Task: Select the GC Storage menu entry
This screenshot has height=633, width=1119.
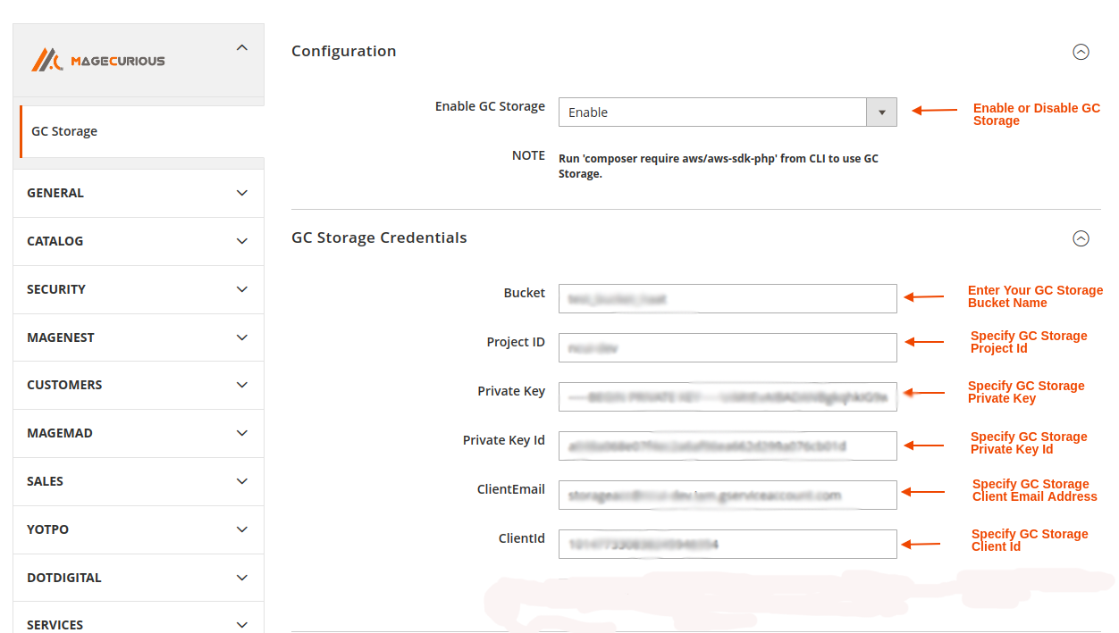Action: (64, 131)
